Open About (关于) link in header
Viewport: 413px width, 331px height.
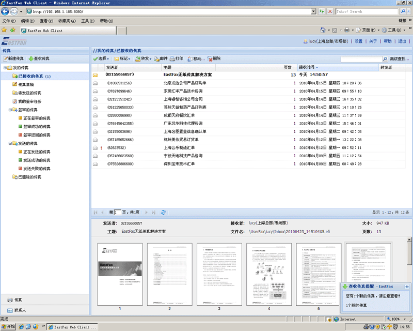click(x=373, y=41)
